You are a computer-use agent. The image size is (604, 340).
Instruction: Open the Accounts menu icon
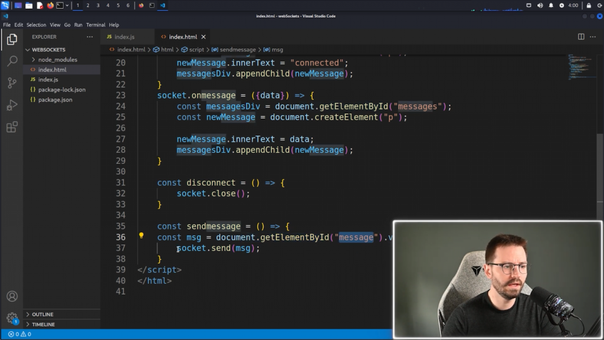coord(12,296)
